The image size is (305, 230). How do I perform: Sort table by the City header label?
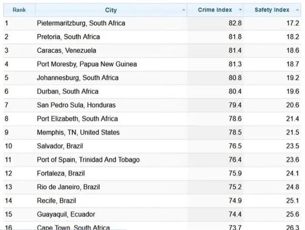[111, 10]
